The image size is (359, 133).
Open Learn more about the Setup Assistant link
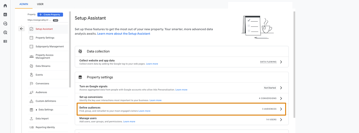pyautogui.click(x=123, y=34)
